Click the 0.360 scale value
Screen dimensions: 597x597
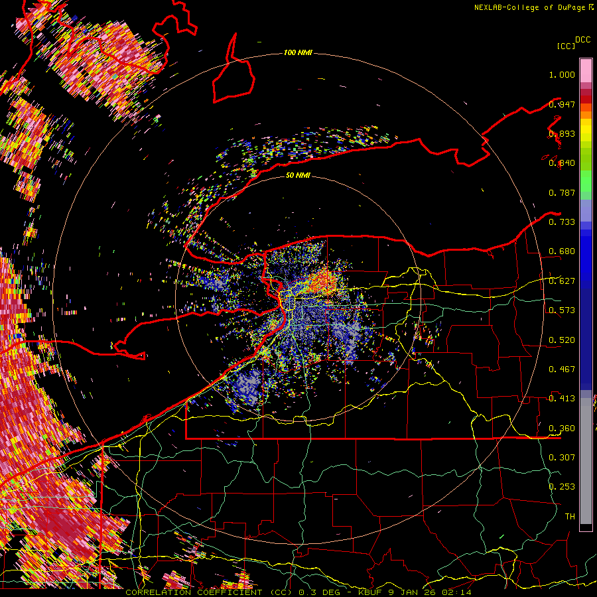click(x=562, y=429)
